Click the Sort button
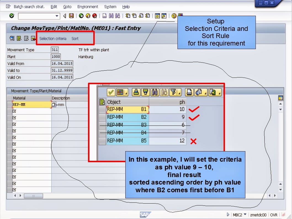 point(75,38)
